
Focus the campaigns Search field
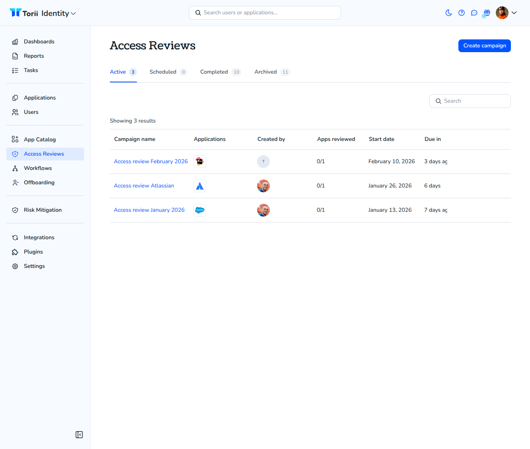tap(470, 101)
